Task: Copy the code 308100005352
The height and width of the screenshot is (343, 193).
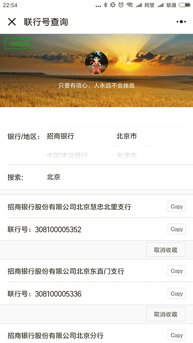Action: 176,229
